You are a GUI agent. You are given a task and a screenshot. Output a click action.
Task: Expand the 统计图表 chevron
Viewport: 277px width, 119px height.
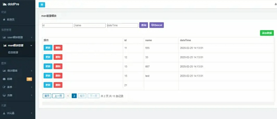[32, 71]
